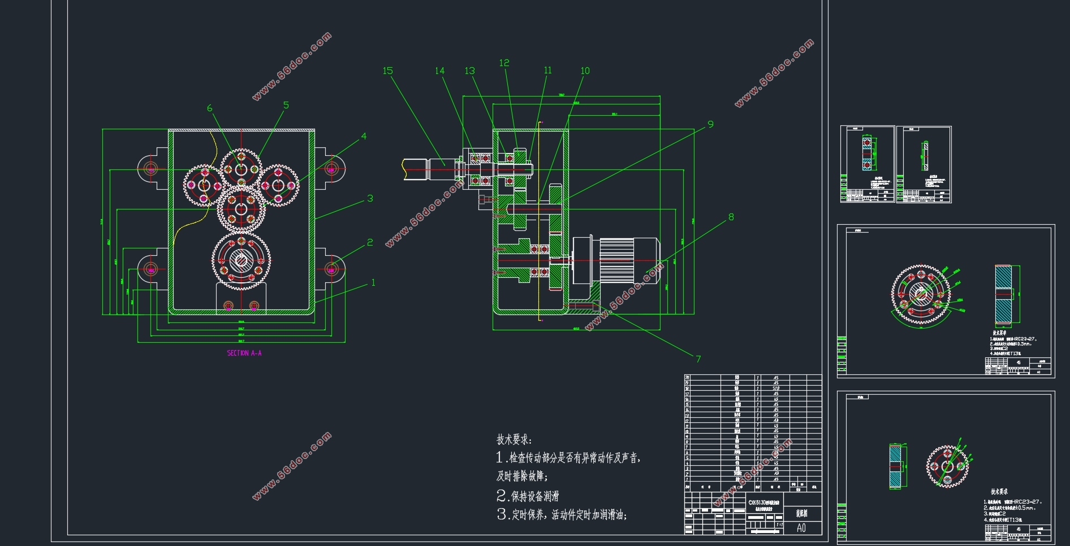
Task: Click the 技术要求 heading text
Action: tap(514, 439)
